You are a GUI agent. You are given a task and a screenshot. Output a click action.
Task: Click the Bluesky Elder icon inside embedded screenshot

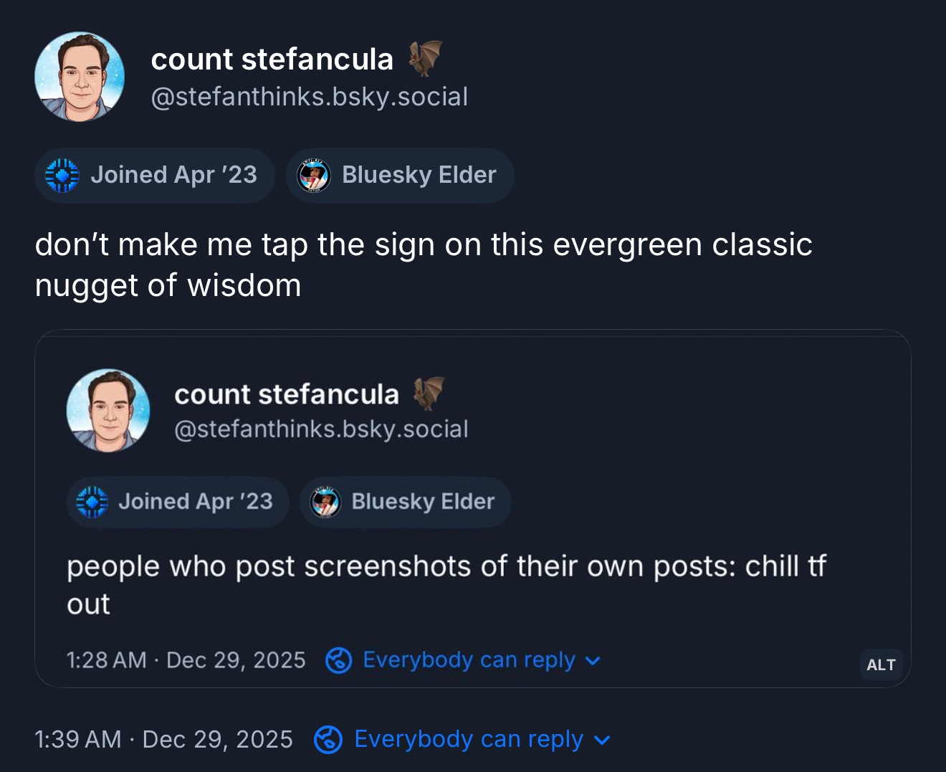(x=325, y=502)
